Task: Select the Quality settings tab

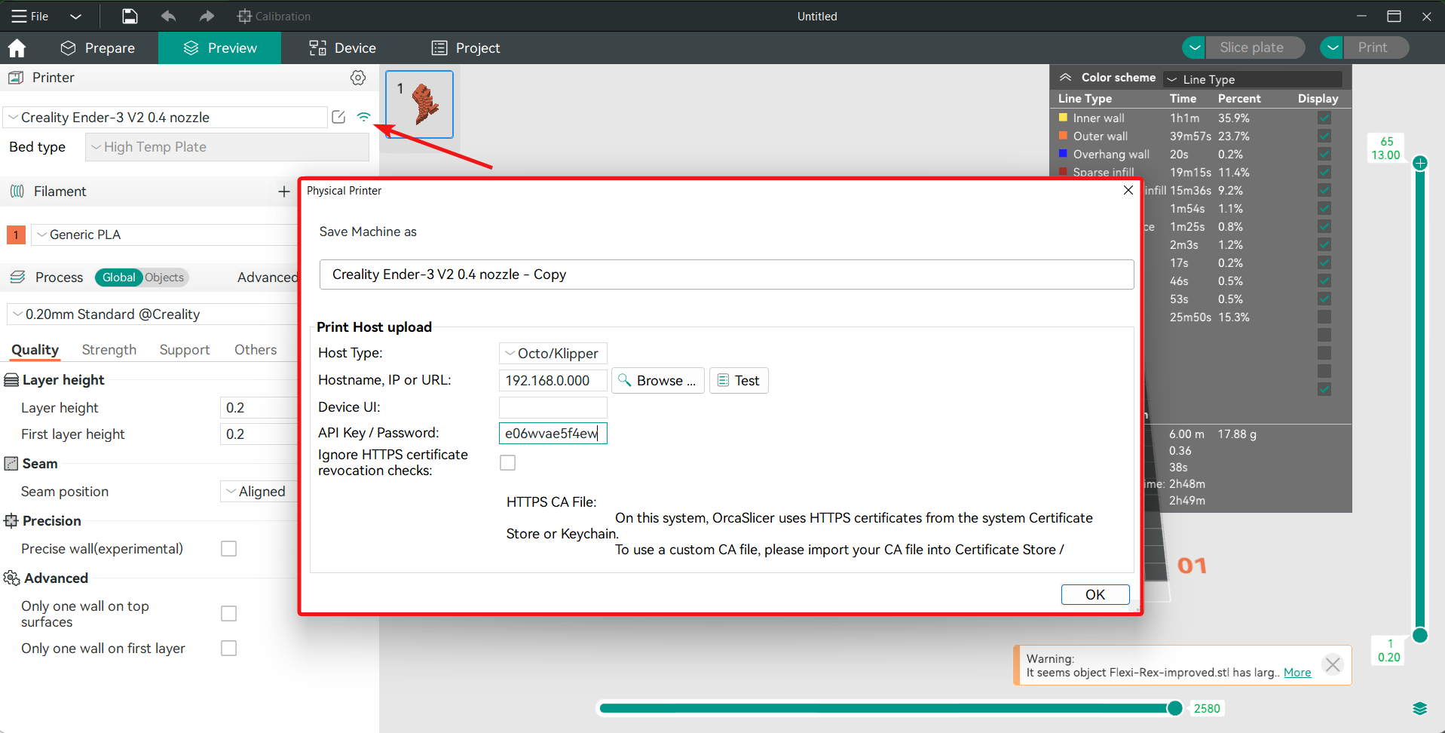Action: pos(35,350)
